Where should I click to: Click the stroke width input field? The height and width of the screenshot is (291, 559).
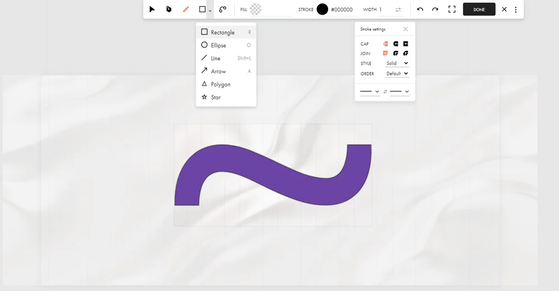tap(385, 9)
